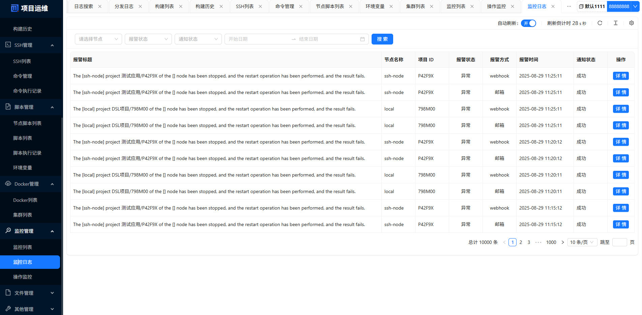Close the 监控列表 tab
Viewport: 642px width, 315px height.
point(472,6)
